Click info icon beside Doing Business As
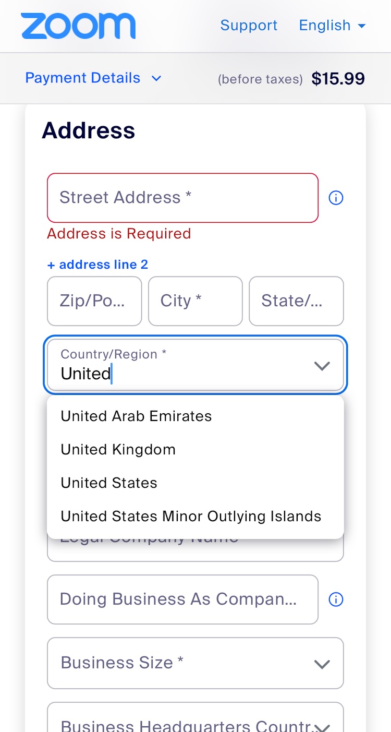The height and width of the screenshot is (732, 391). 336,600
